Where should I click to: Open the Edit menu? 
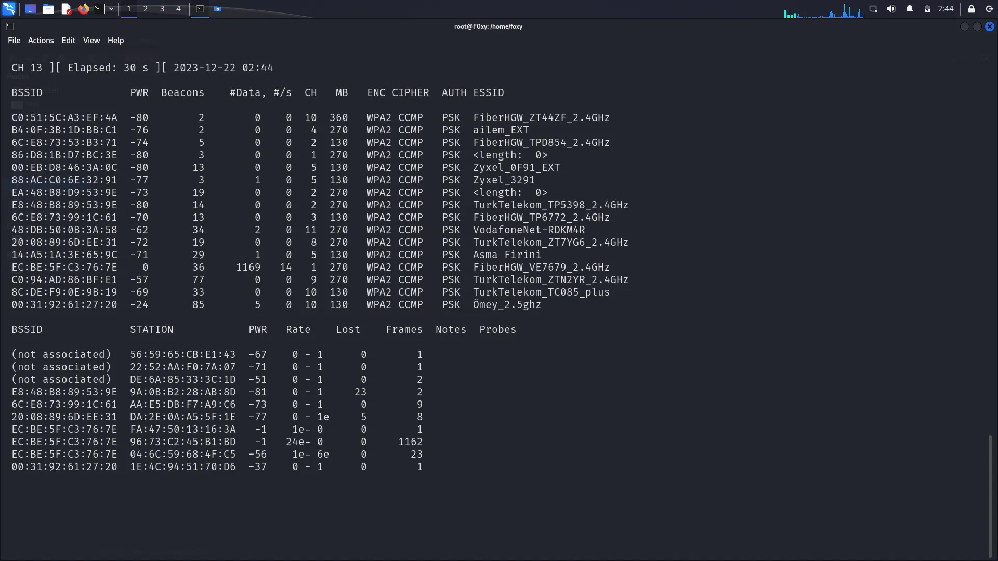pyautogui.click(x=69, y=41)
